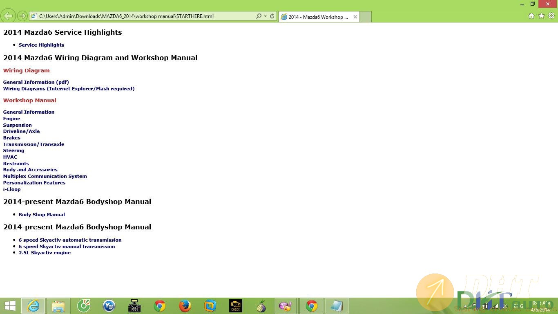Open a new blank tab
The image size is (558, 314).
click(x=366, y=17)
